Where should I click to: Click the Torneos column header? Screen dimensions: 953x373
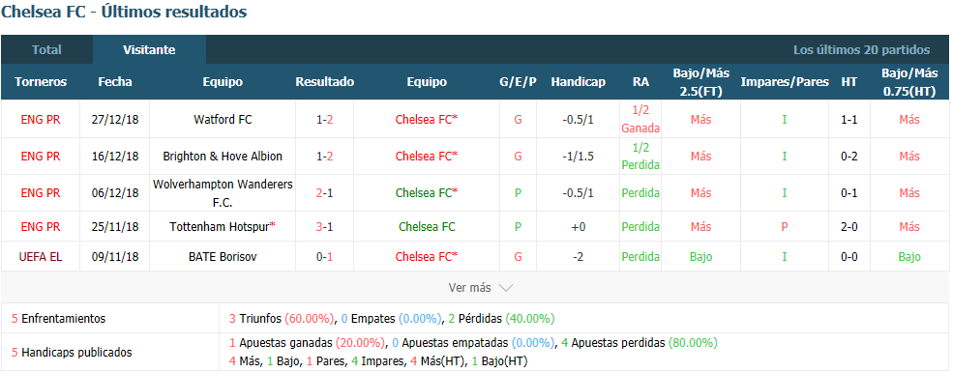(41, 81)
